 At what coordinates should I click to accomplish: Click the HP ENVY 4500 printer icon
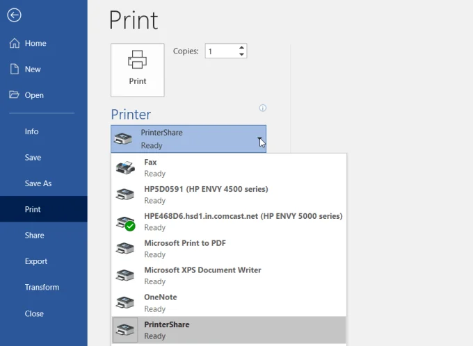pyautogui.click(x=125, y=195)
